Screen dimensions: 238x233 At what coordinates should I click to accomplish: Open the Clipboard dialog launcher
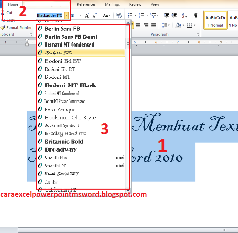(31, 35)
